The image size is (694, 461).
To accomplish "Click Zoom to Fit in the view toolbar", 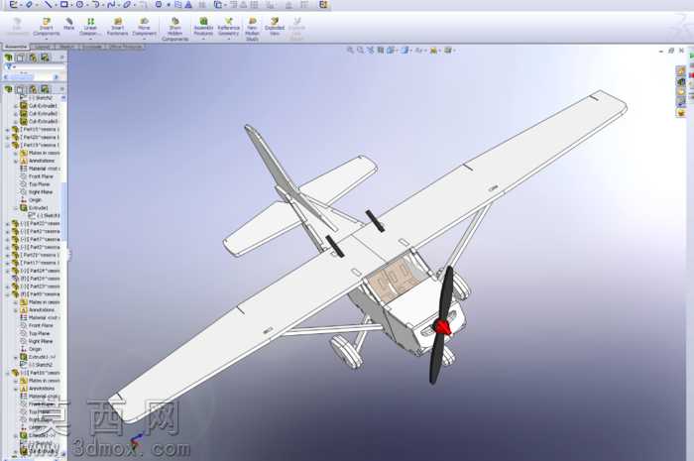I will (350, 50).
